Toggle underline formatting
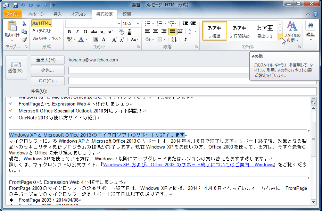The height and width of the screenshot is (211, 322). tap(85, 32)
